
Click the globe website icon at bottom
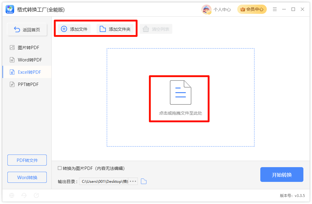[x=12, y=195]
